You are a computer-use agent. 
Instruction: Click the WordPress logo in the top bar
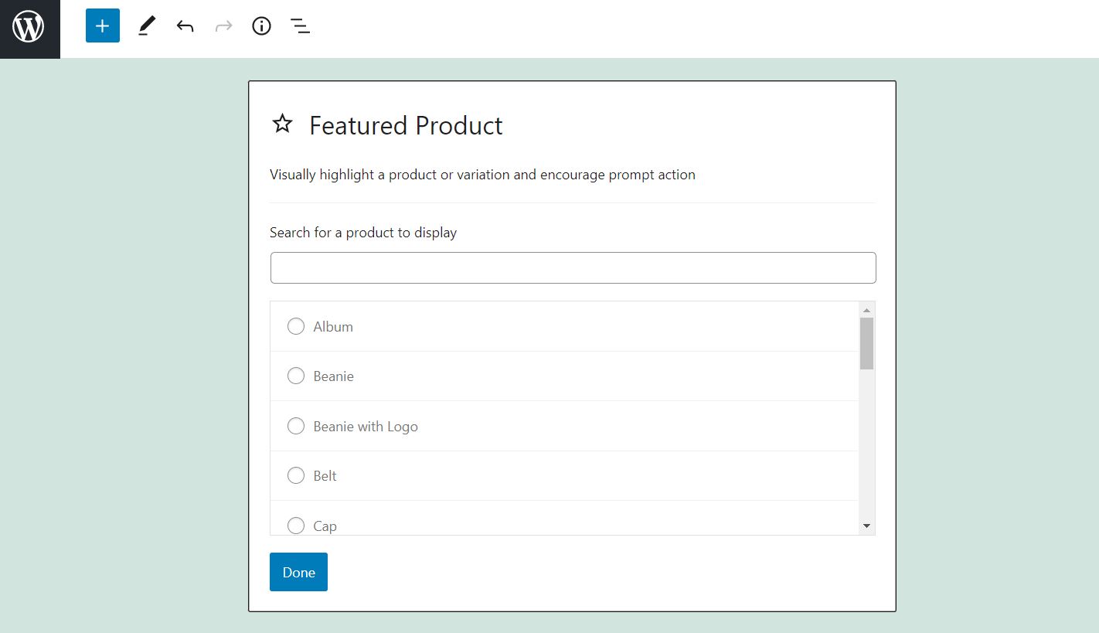[x=29, y=25]
